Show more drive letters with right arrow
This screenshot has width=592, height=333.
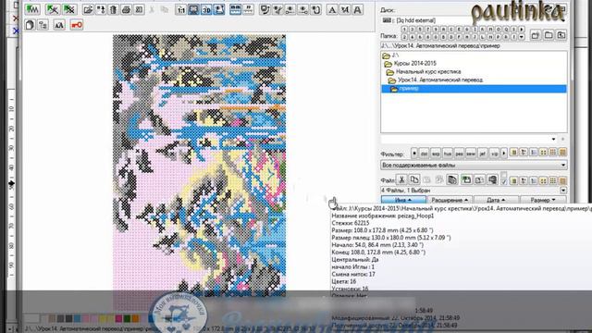pos(522,29)
